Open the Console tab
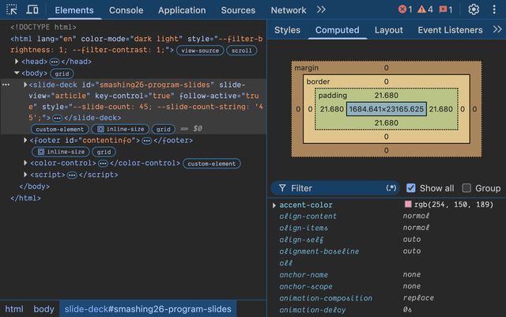 click(126, 10)
